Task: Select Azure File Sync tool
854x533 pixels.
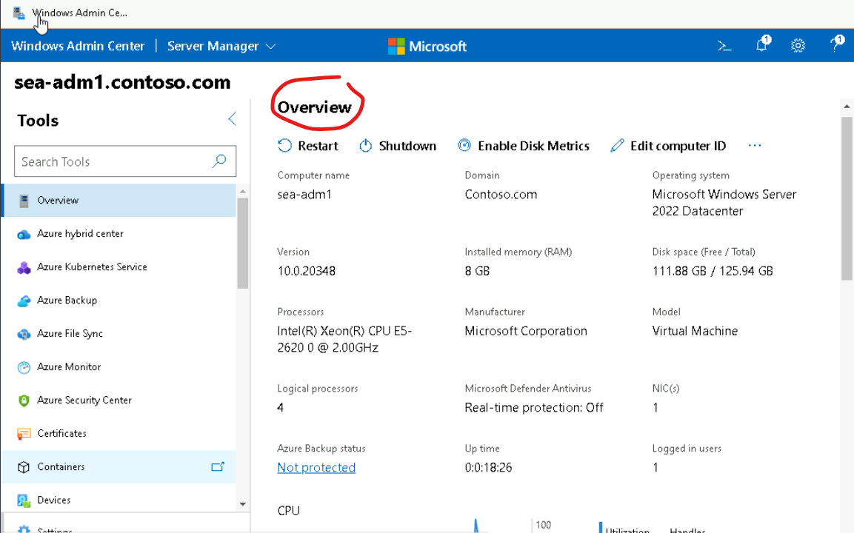Action: click(119, 333)
